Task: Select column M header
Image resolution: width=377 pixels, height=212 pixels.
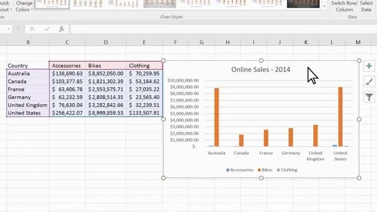Action: point(358,42)
